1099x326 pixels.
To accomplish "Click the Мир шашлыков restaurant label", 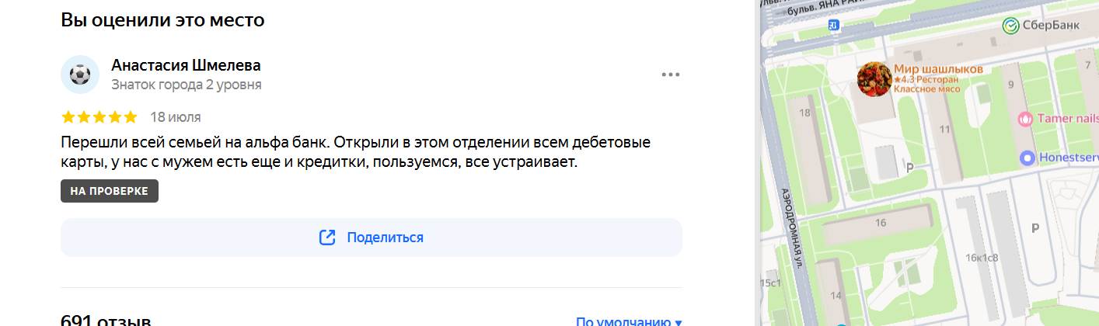I will point(938,69).
